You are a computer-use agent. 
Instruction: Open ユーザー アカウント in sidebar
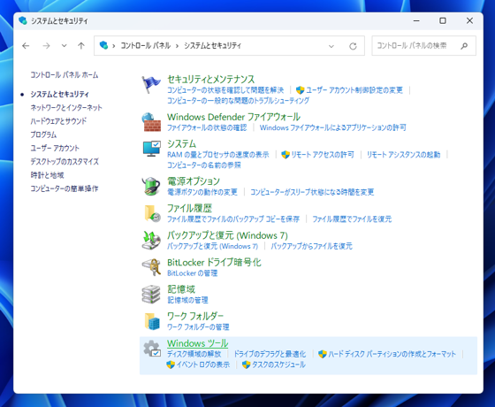click(55, 148)
